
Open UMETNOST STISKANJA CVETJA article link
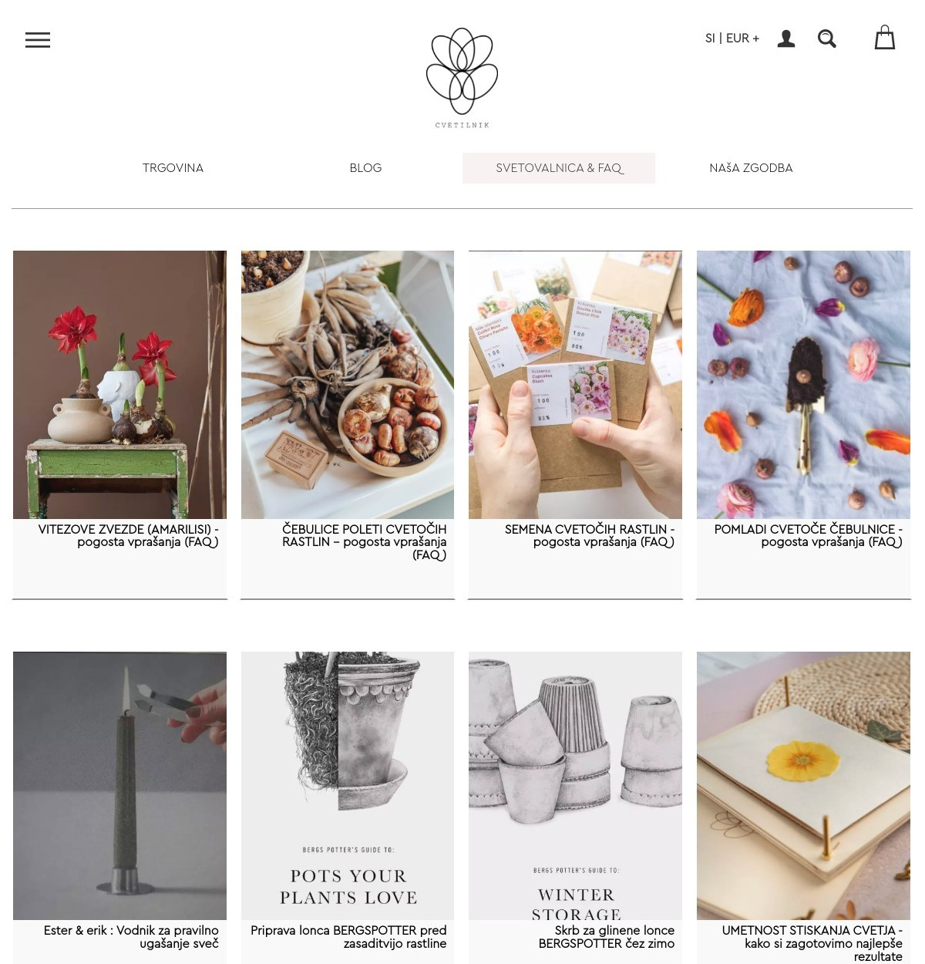click(812, 943)
